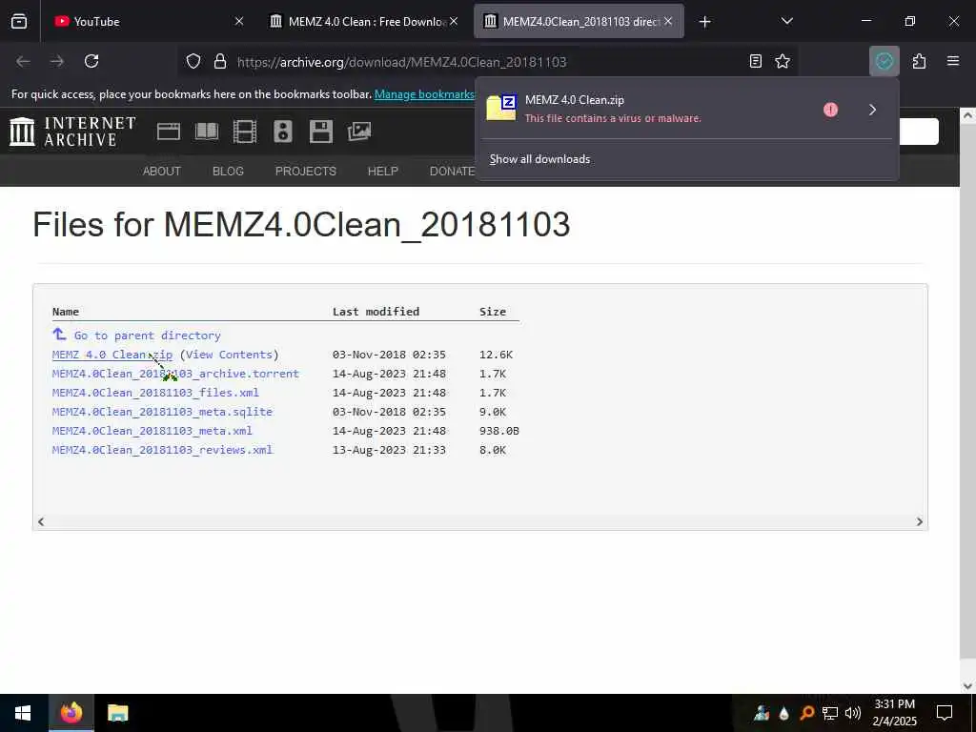Click MEMZ 4.0 Clean.zip download entry
This screenshot has height=732, width=976.
tap(647, 109)
